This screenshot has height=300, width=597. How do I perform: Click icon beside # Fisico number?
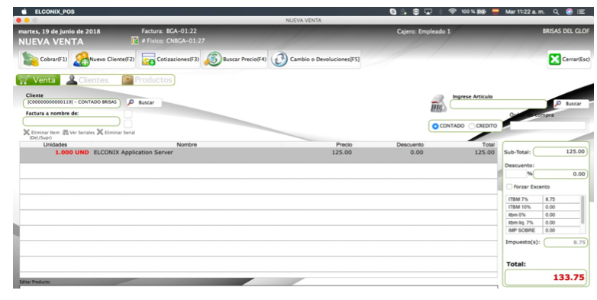[135, 40]
